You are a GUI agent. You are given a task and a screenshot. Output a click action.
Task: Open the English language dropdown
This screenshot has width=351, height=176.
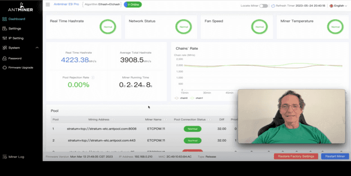click(339, 6)
